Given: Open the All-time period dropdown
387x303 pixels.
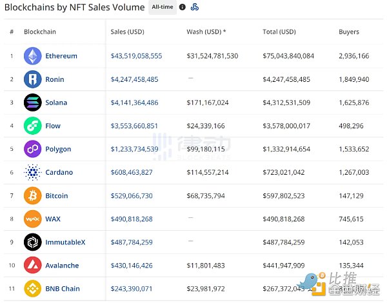Looking at the screenshot, I should tap(161, 8).
